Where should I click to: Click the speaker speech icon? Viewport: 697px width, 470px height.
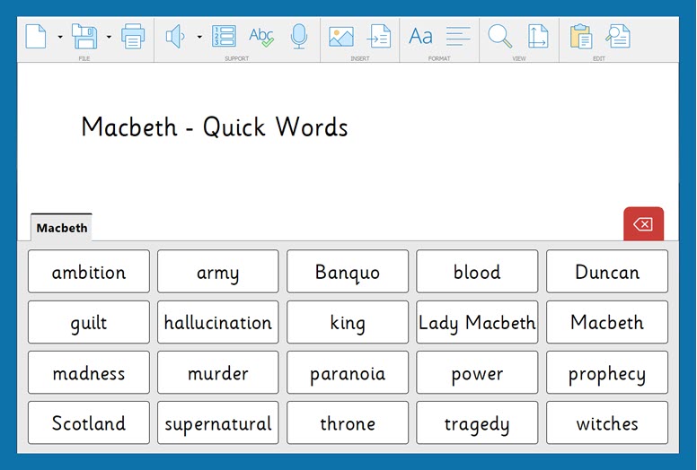pos(175,36)
